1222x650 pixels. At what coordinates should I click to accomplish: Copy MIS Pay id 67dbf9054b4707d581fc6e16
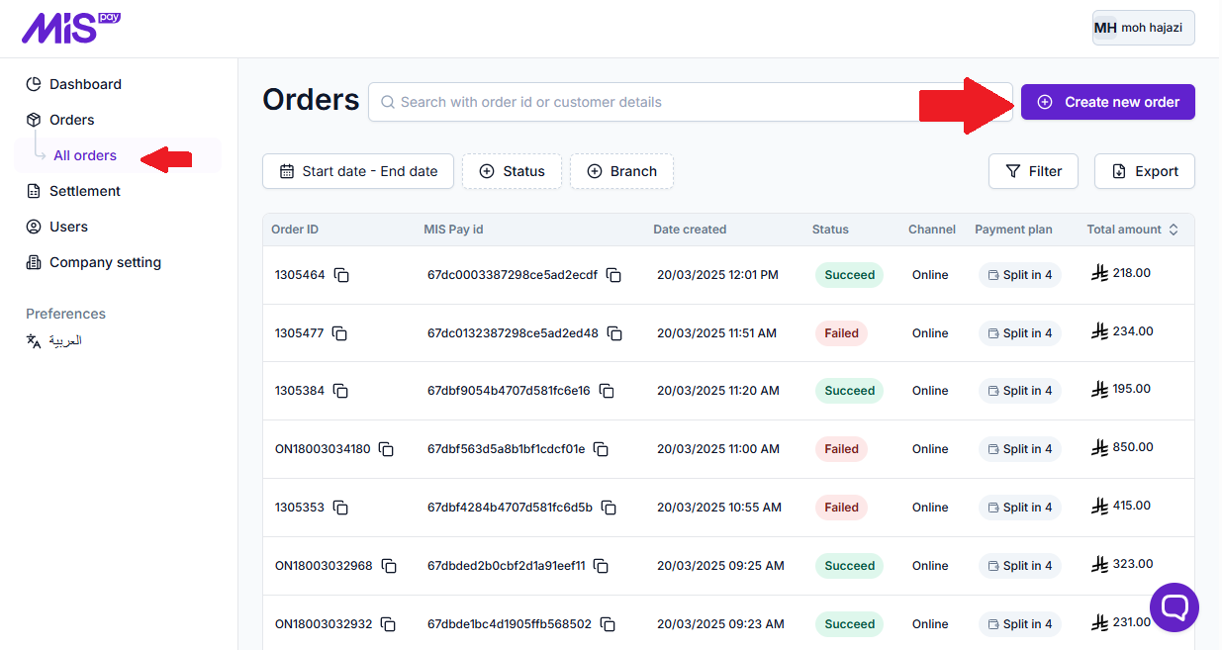click(x=607, y=391)
